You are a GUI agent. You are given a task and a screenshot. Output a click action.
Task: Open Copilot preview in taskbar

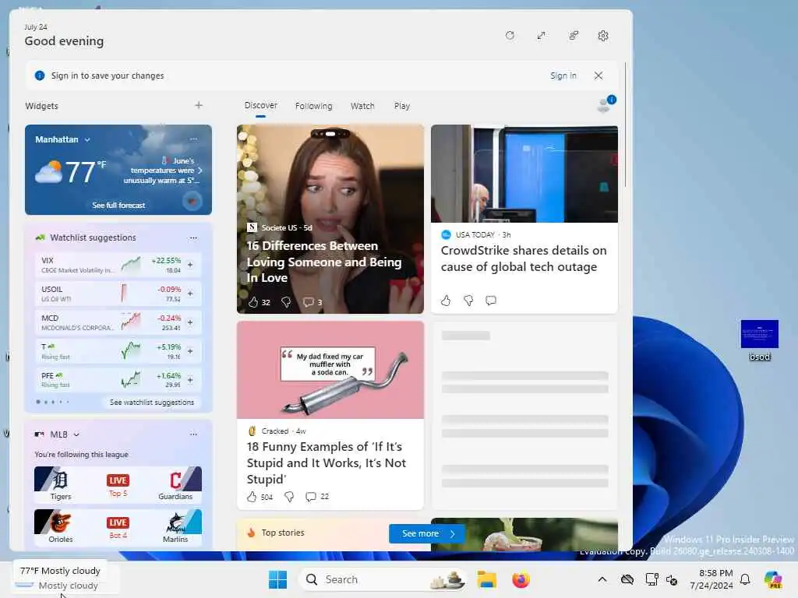tap(773, 579)
